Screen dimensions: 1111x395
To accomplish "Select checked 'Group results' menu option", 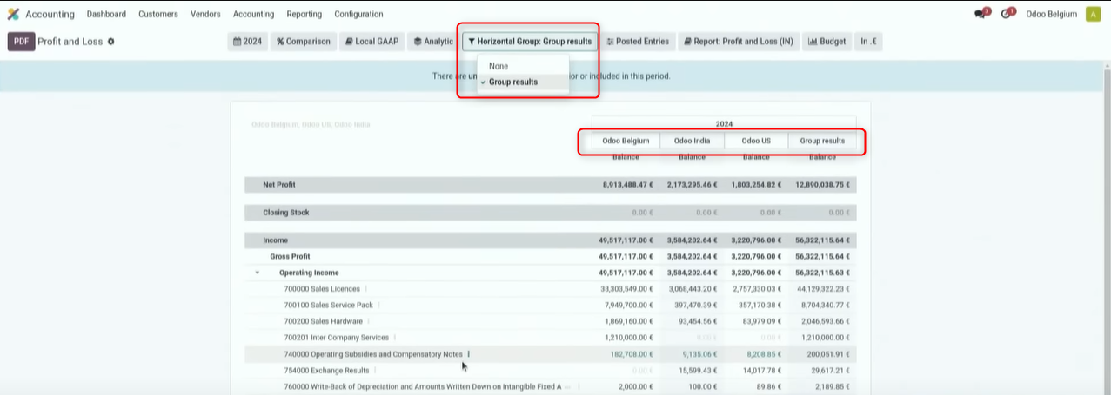I will [x=523, y=82].
